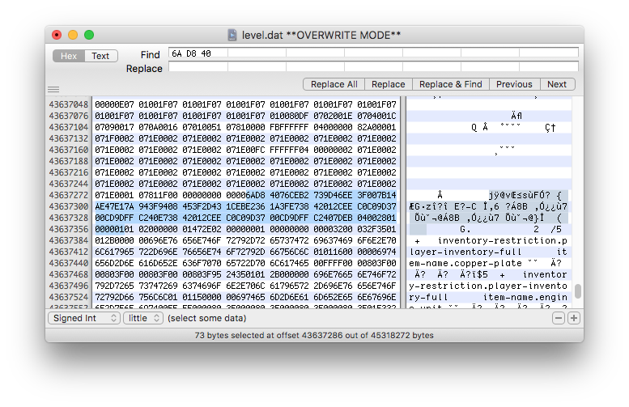
Task: Jump to the Next match
Action: (557, 84)
